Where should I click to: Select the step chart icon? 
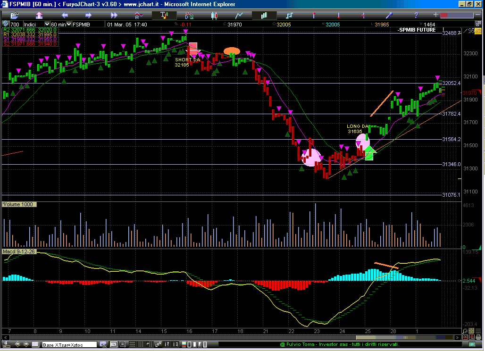pos(289,15)
